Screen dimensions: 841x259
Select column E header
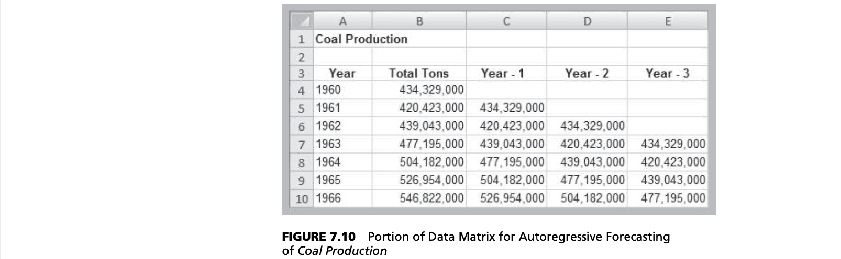pos(667,21)
